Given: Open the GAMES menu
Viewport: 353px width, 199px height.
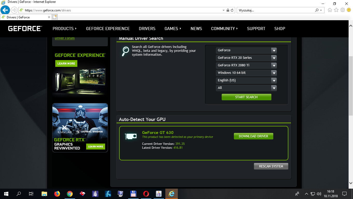Looking at the screenshot, I should (x=173, y=29).
